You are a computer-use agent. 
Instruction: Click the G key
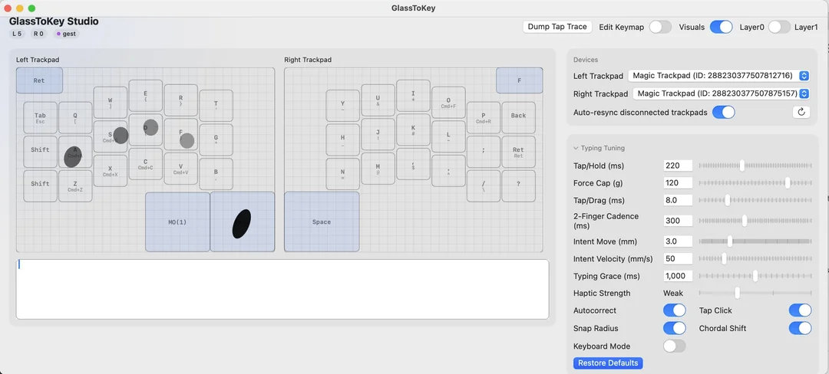(216, 139)
